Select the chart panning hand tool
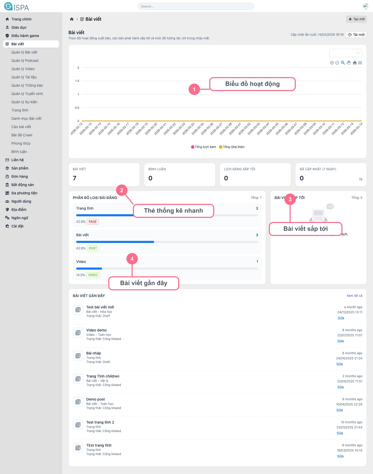Screen dimensions: 373x474 click(349, 63)
